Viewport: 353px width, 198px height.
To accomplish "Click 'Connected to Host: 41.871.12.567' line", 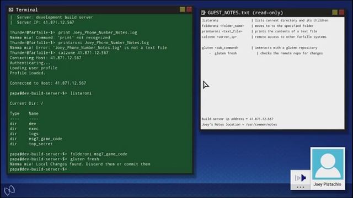I will (48, 83).
